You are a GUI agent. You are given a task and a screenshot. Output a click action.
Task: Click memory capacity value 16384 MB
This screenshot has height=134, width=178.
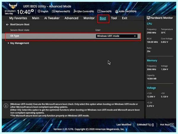pyautogui.click(x=152, y=79)
